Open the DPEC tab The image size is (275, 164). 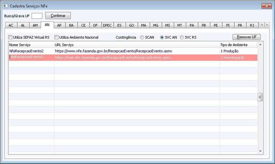click(107, 25)
